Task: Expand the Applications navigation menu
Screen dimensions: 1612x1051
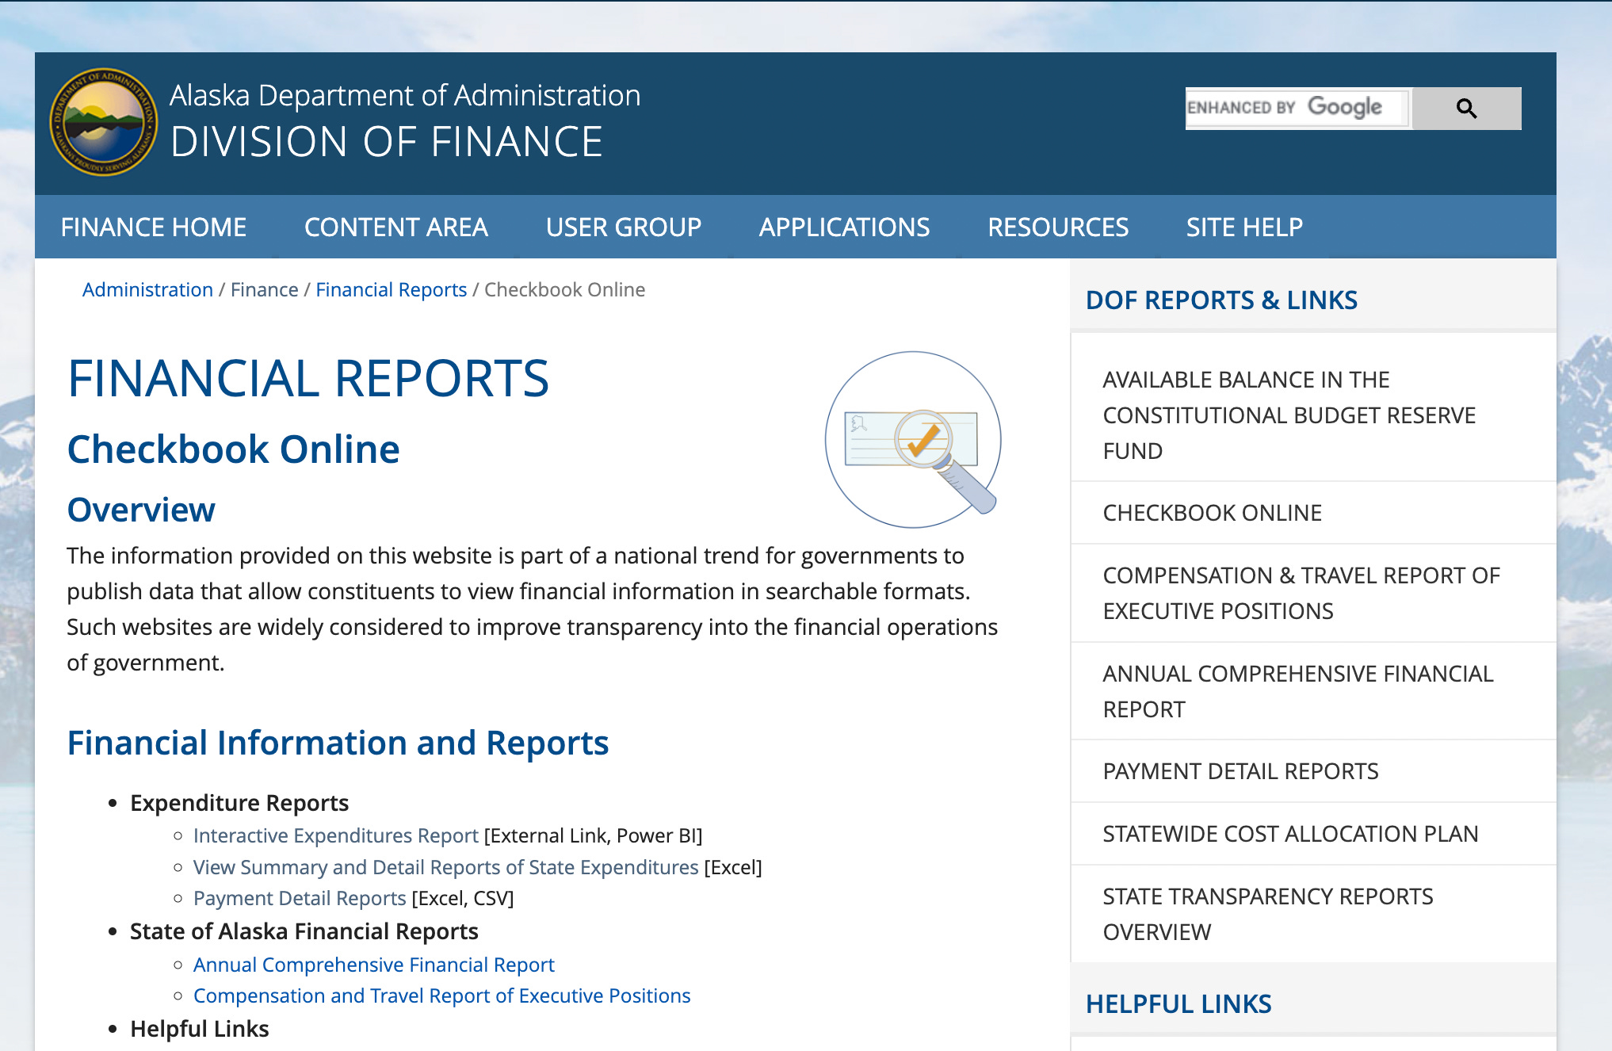Action: click(x=845, y=227)
